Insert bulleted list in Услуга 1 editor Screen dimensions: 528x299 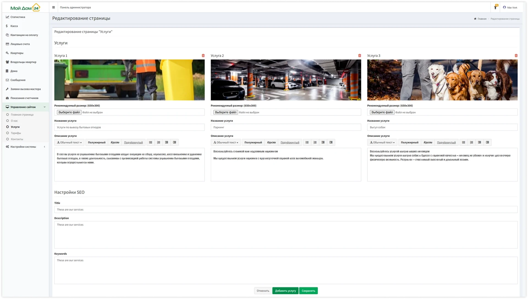tap(150, 142)
